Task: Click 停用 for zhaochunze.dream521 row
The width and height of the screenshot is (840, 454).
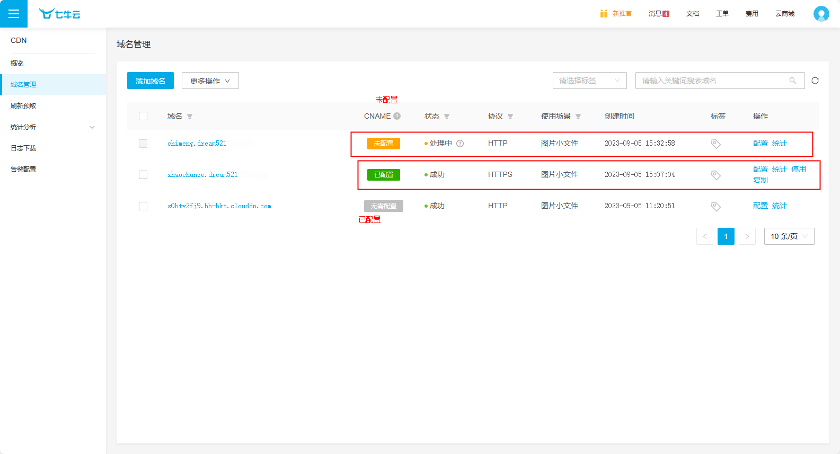Action: [799, 170]
